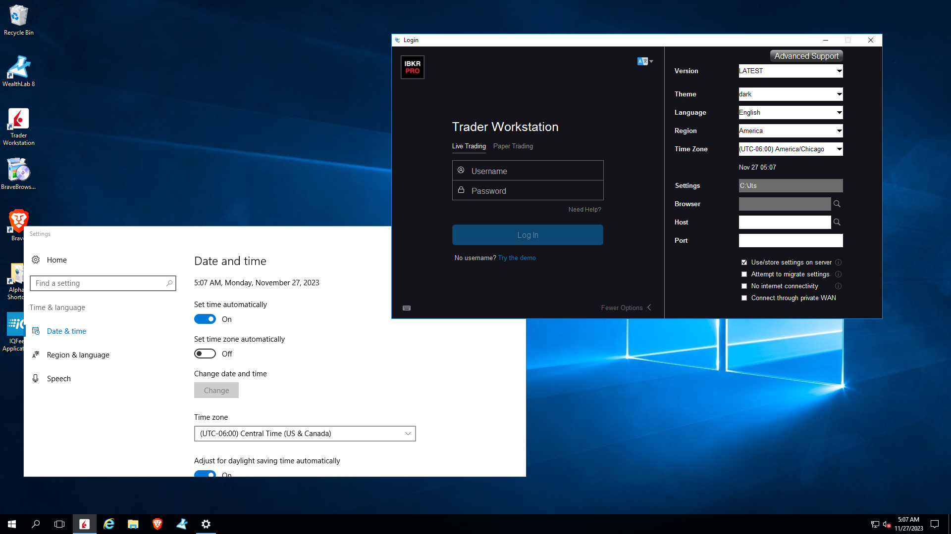Click the Need Help? link
Screen dimensions: 951x534
click(584, 210)
